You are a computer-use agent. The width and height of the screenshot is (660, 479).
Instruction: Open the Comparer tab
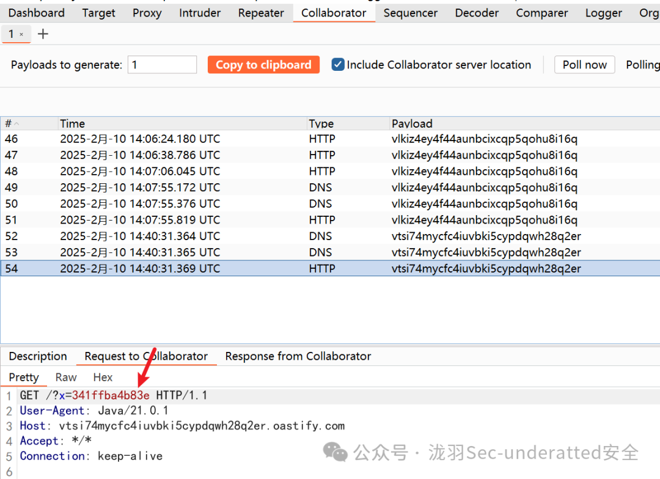pos(541,13)
